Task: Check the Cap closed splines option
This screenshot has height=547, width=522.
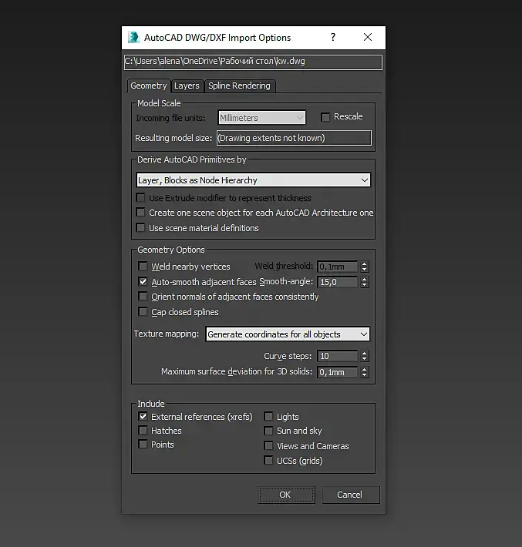Action: (x=143, y=311)
